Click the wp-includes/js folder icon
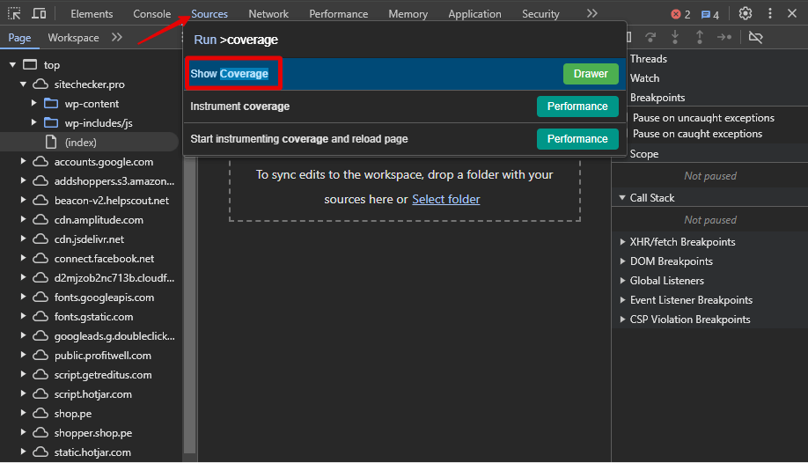 point(51,122)
